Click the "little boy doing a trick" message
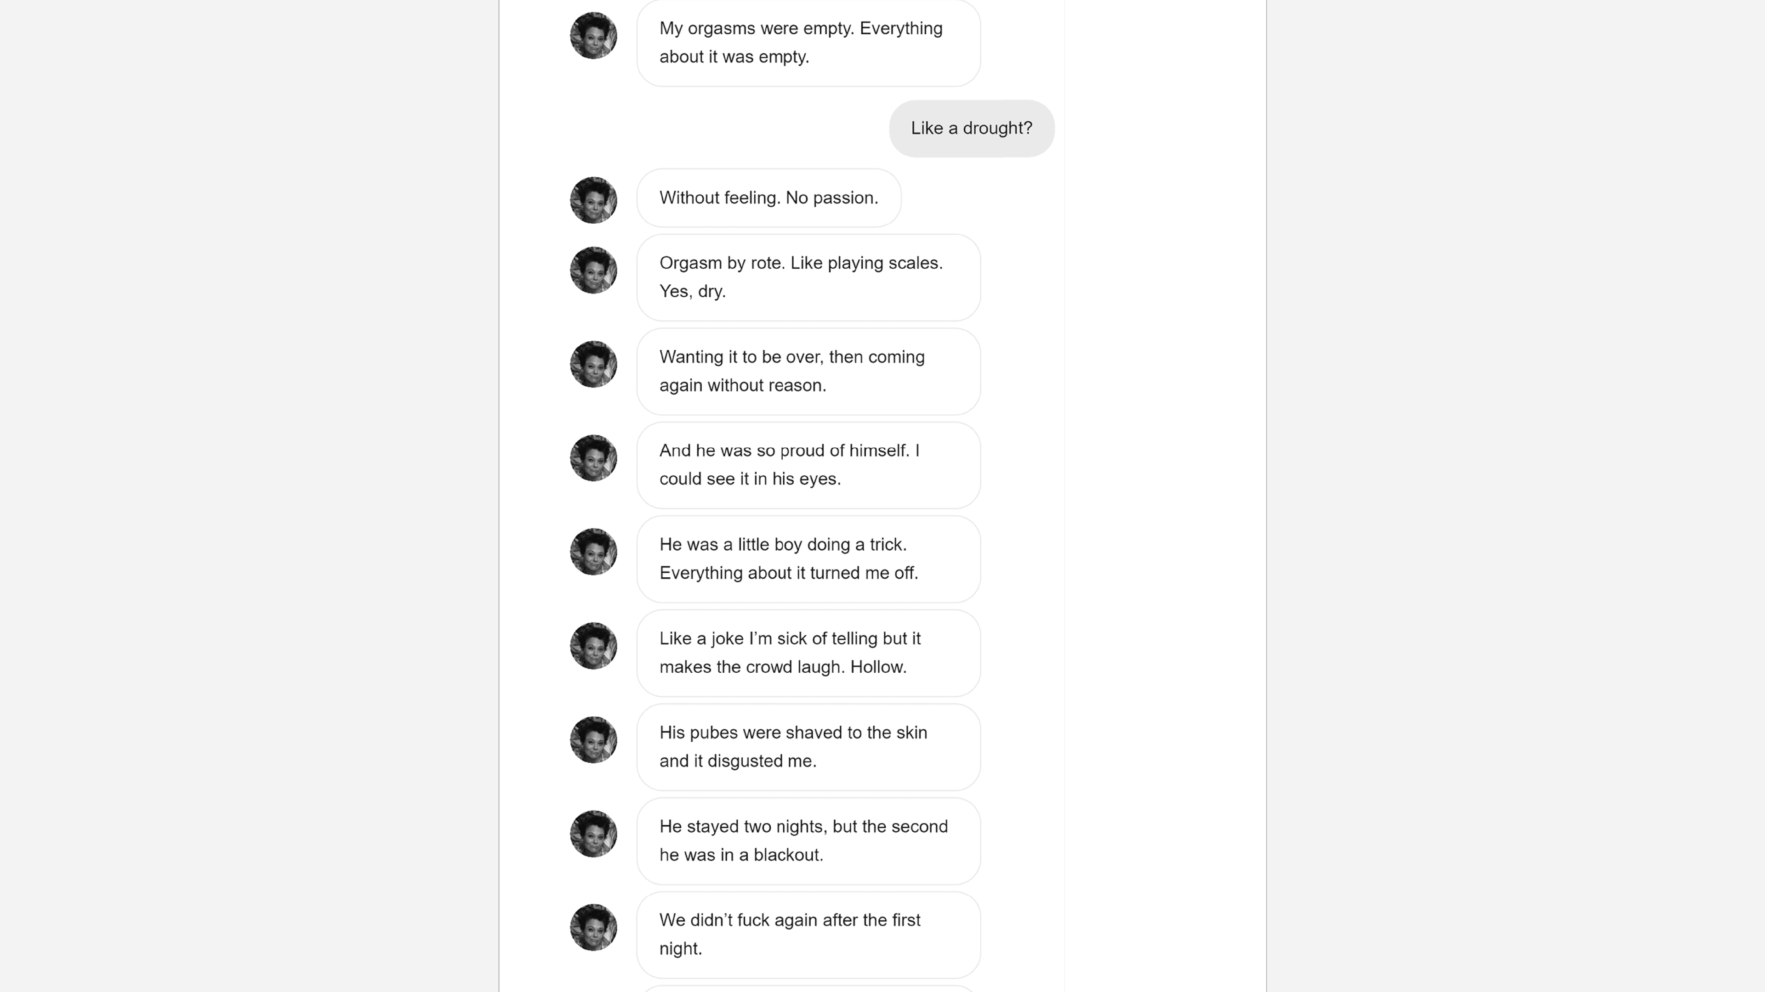Viewport: 1765px width, 992px height. (808, 558)
